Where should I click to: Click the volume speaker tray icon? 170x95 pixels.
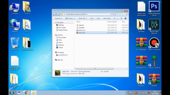(x=140, y=93)
